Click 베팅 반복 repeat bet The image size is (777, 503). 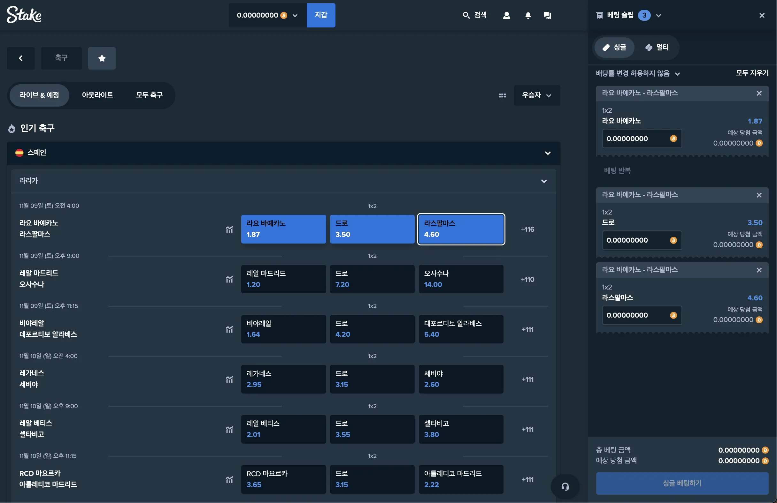coord(617,171)
